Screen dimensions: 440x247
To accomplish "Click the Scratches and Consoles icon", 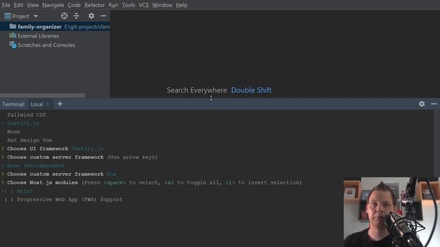I will (13, 45).
